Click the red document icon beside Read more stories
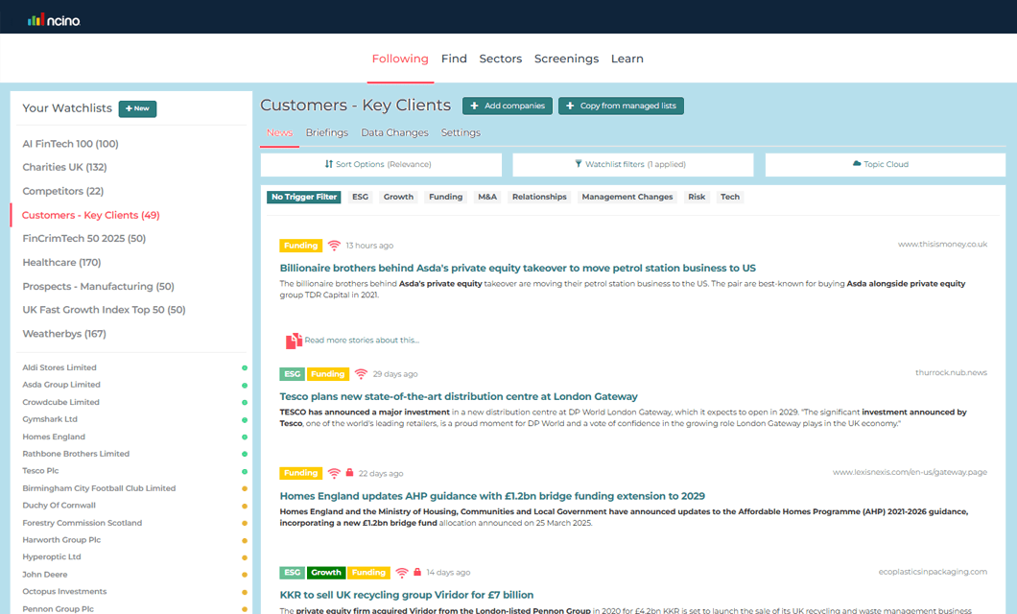Screen dimensions: 1017x614 point(294,339)
